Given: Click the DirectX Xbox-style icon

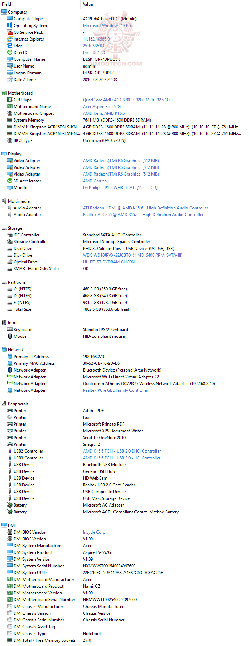Looking at the screenshot, I should tap(10, 52).
